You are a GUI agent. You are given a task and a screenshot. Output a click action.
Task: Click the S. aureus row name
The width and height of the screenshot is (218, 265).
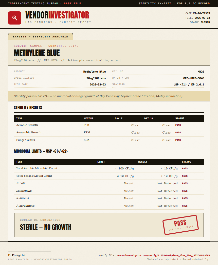[23, 198]
